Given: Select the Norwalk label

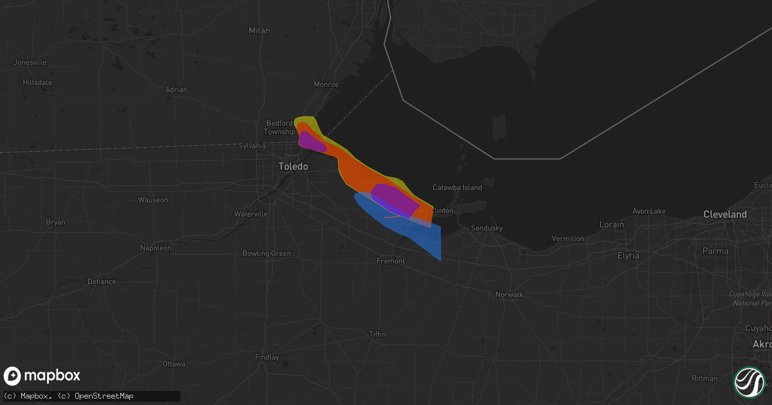Looking at the screenshot, I should 510,294.
